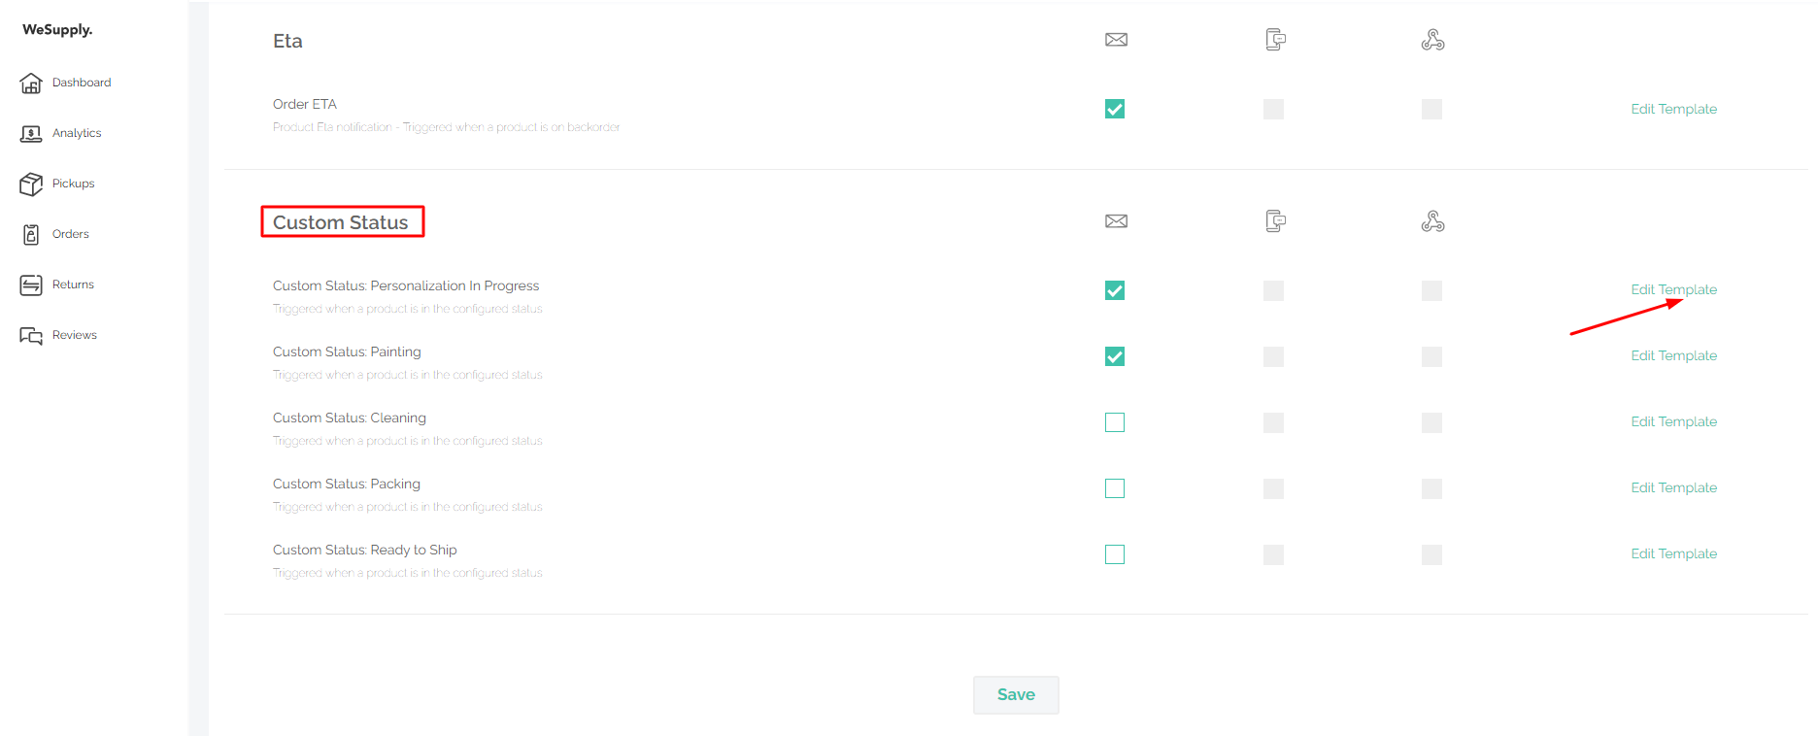Edit Template for Personalization In Progress
Viewport: 1818px width, 736px height.
pyautogui.click(x=1673, y=289)
